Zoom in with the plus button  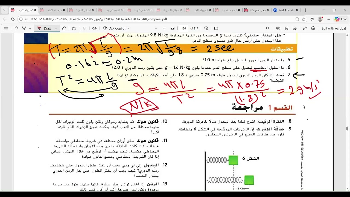pos(164,28)
